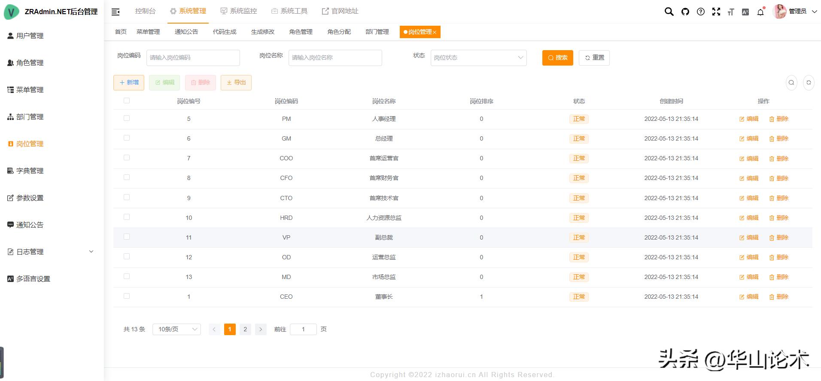The width and height of the screenshot is (821, 381).
Task: Open the GitHub repository icon
Action: tap(685, 12)
